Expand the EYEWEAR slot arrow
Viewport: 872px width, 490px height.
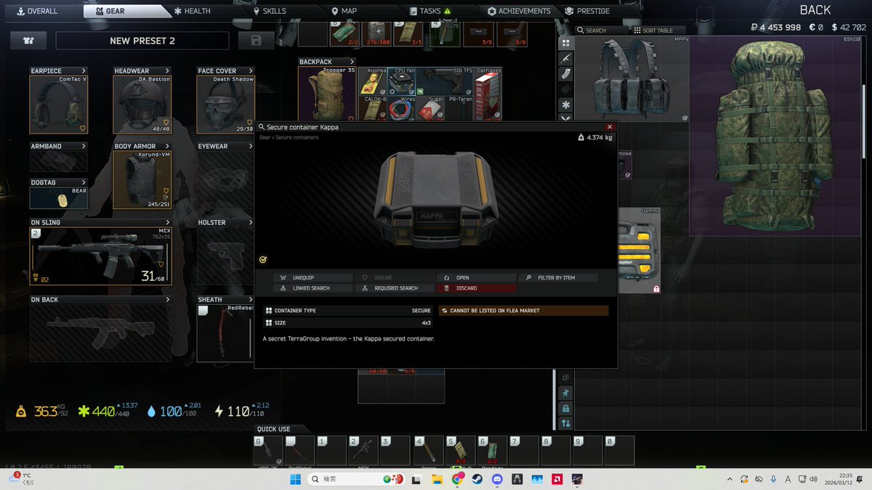click(x=251, y=146)
